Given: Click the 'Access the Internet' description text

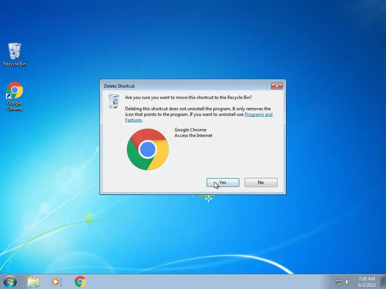Looking at the screenshot, I should coord(193,135).
